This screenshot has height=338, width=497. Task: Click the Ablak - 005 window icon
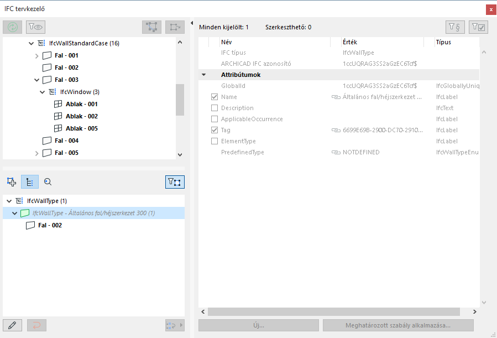coord(58,128)
